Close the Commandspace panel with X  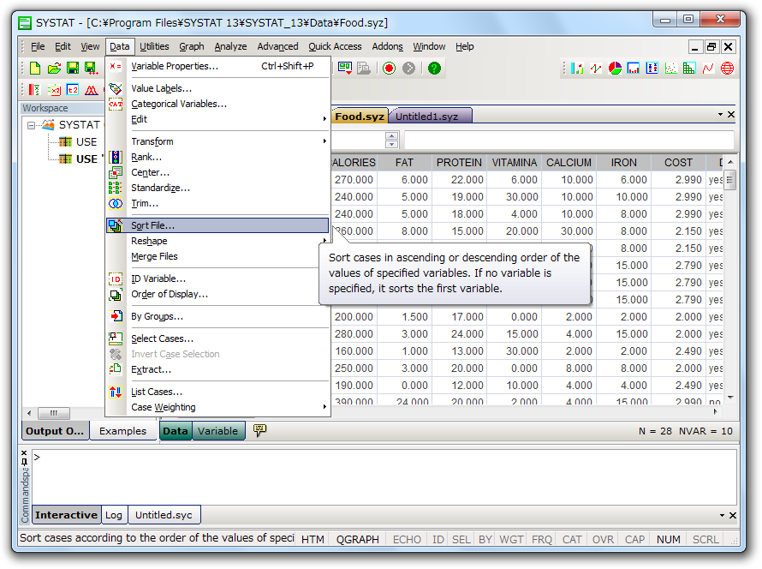click(24, 452)
